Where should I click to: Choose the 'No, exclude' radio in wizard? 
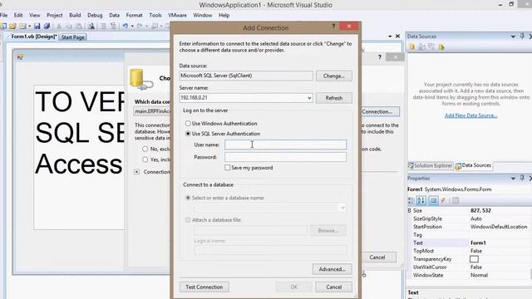click(145, 149)
